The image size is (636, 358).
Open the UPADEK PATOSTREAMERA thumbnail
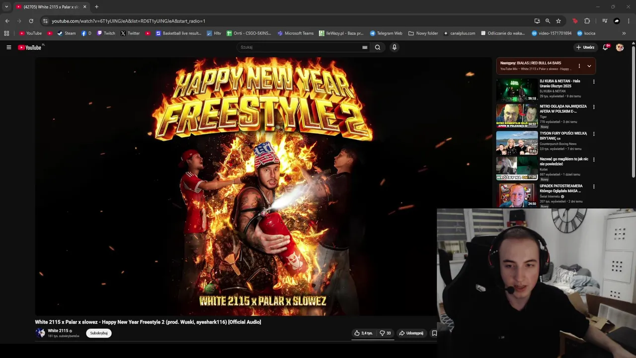point(517,195)
